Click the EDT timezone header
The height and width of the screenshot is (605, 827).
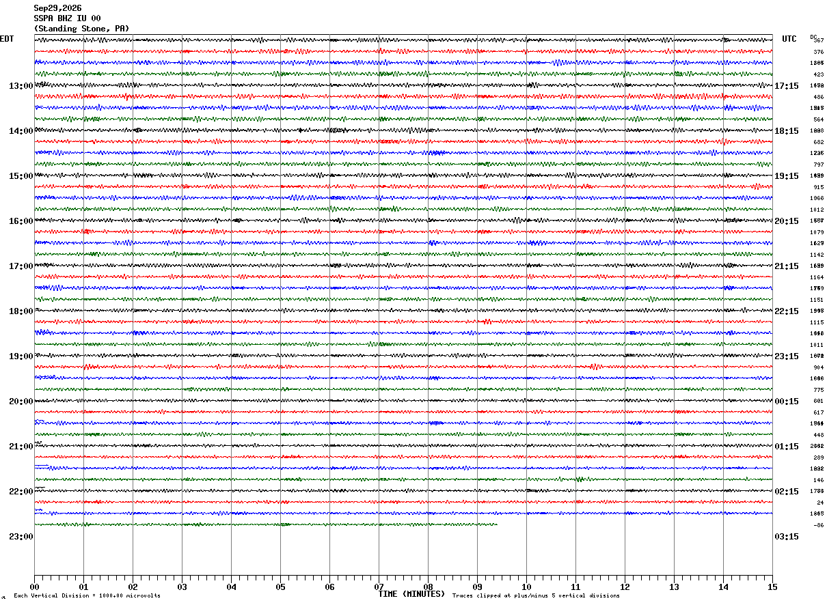coord(7,39)
